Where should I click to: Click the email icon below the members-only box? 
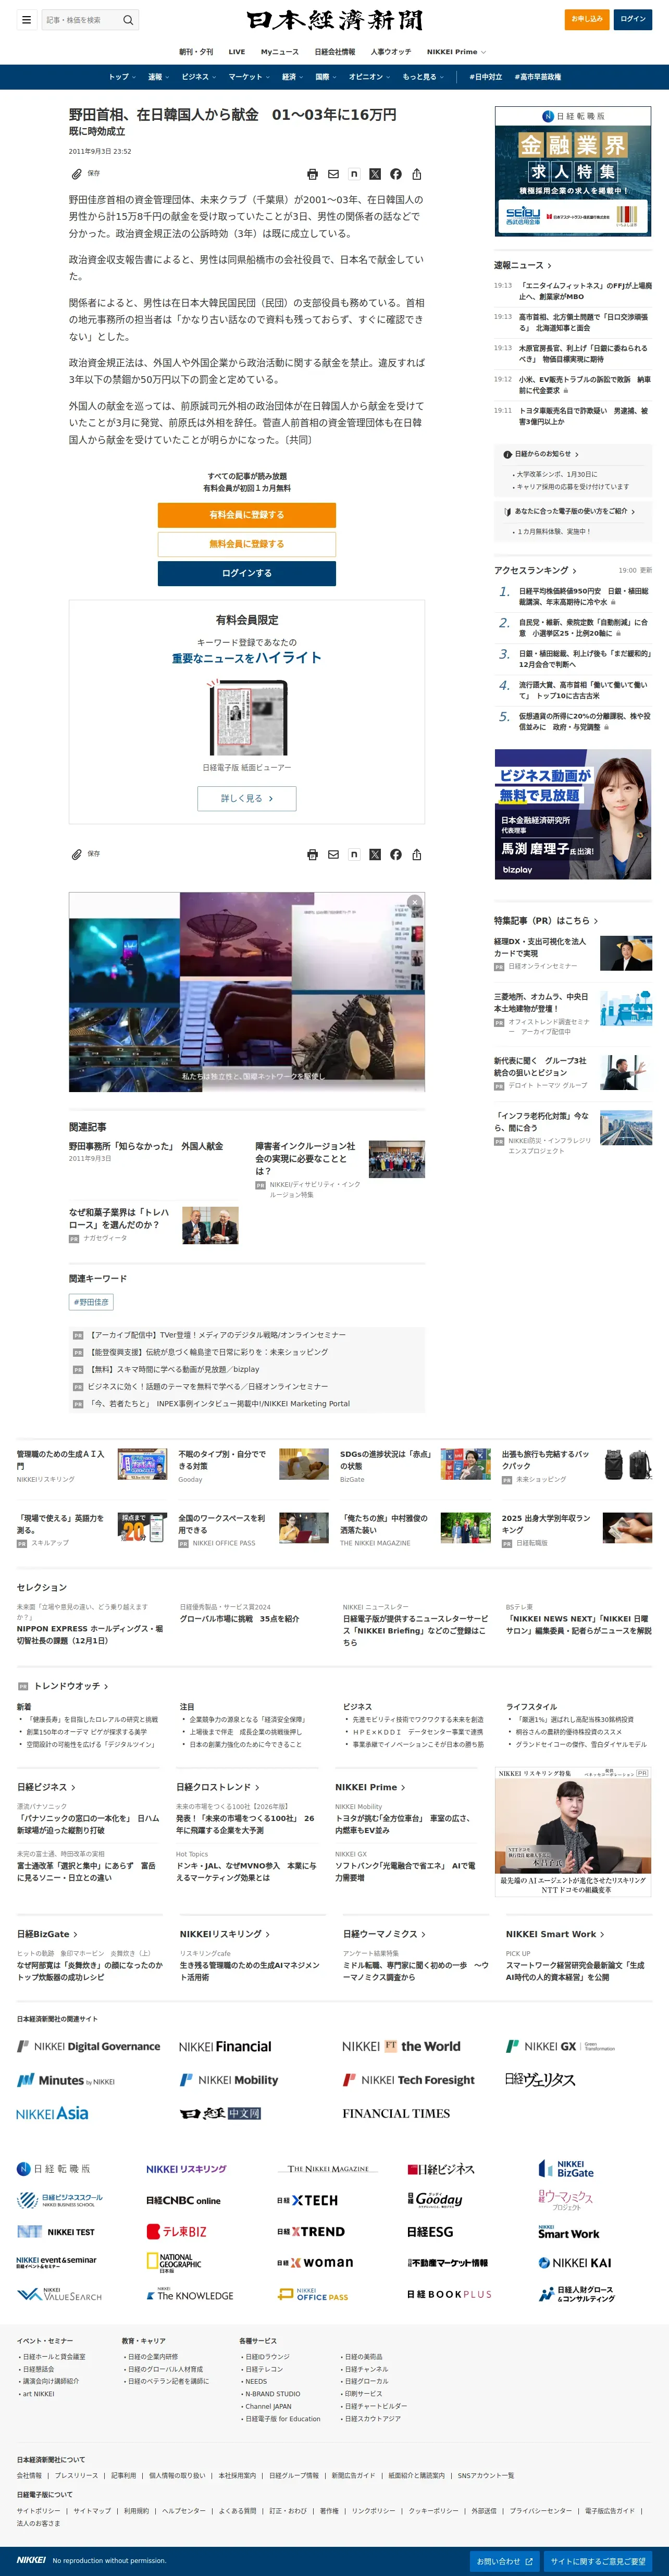(333, 854)
